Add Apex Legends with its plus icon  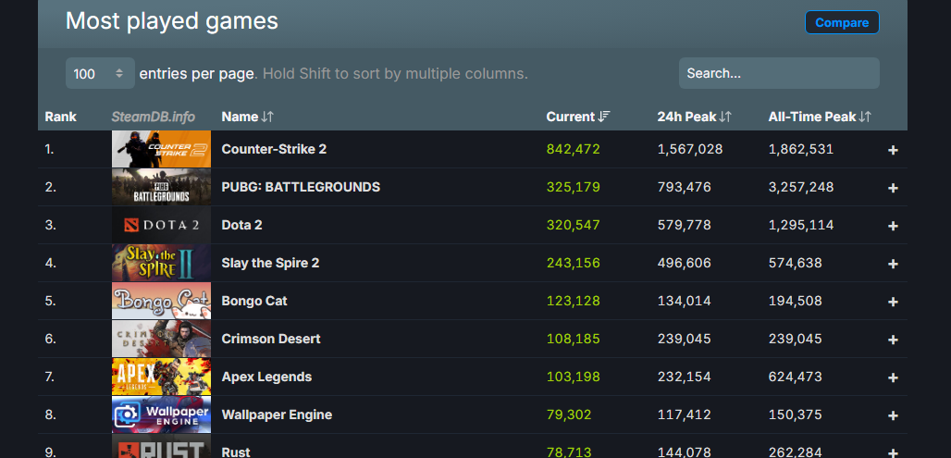(893, 378)
